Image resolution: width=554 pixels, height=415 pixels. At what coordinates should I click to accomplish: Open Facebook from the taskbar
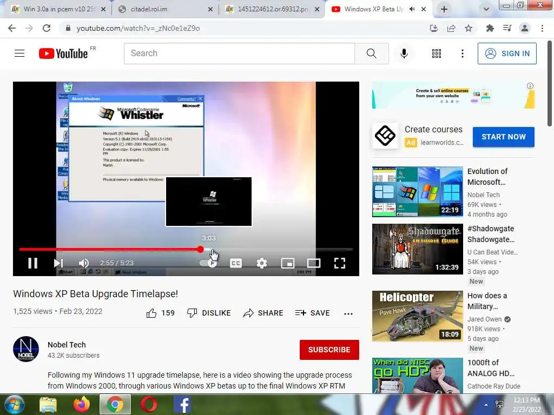[182, 404]
